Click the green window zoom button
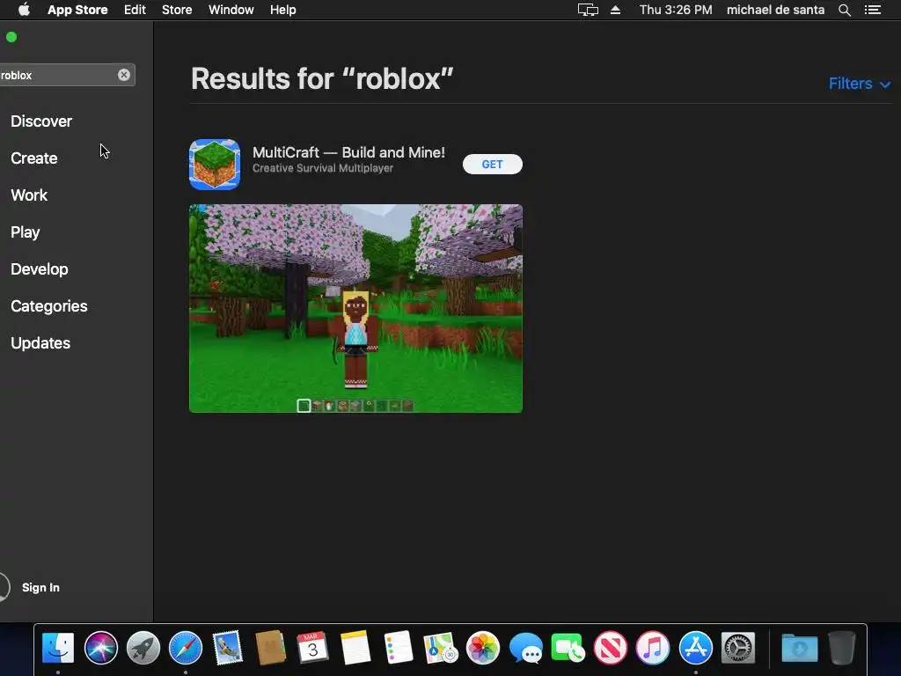This screenshot has width=901, height=676. pos(11,37)
